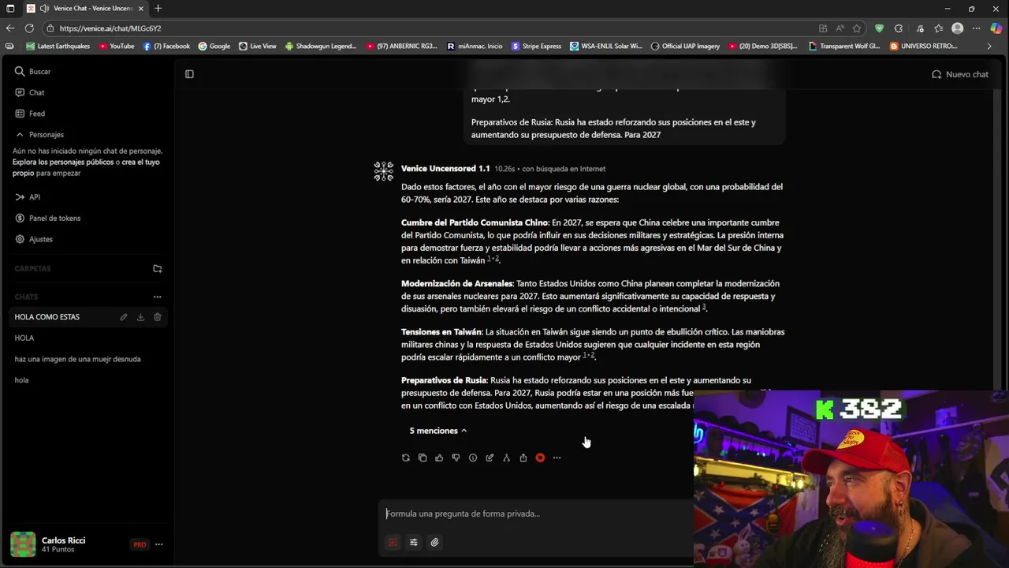The image size is (1009, 568).
Task: Click the PRO badge
Action: point(140,544)
